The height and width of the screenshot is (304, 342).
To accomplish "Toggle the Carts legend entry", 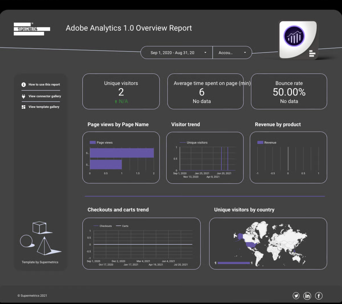I will pyautogui.click(x=122, y=226).
